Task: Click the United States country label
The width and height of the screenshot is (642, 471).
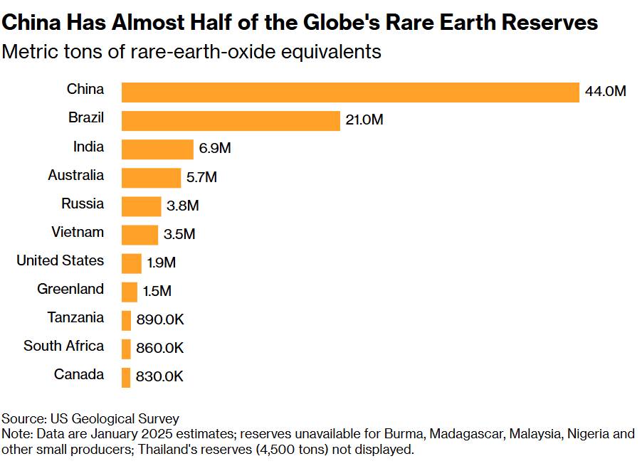Action: click(x=60, y=260)
